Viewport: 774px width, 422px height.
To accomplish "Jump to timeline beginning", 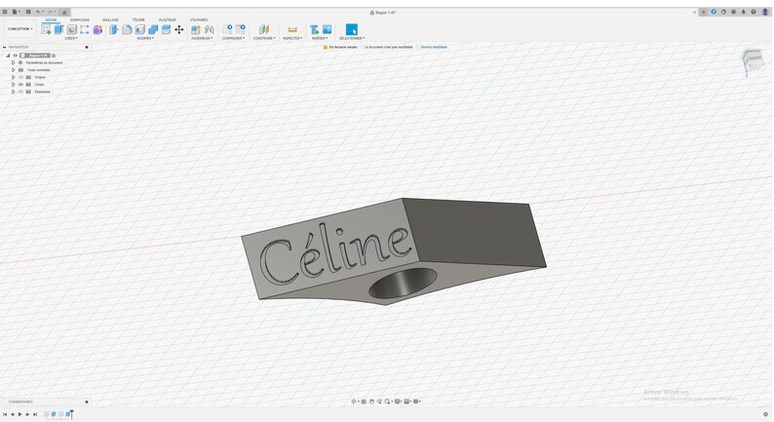I will pyautogui.click(x=5, y=414).
